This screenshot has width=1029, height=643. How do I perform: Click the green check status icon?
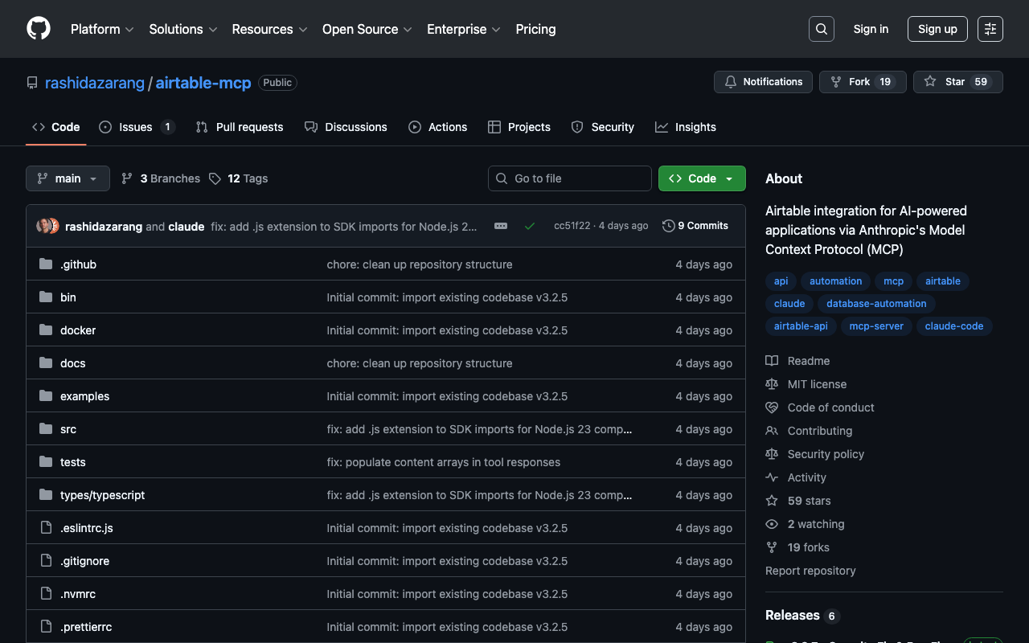pyautogui.click(x=530, y=226)
